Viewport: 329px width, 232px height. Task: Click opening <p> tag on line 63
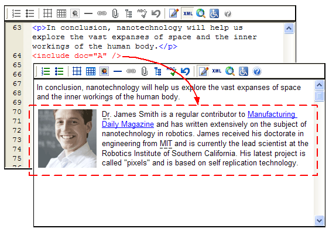[x=39, y=28]
